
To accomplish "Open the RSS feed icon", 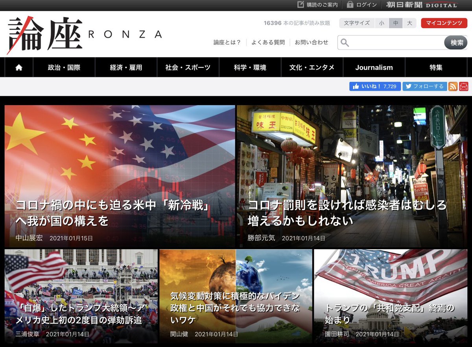I will 453,87.
